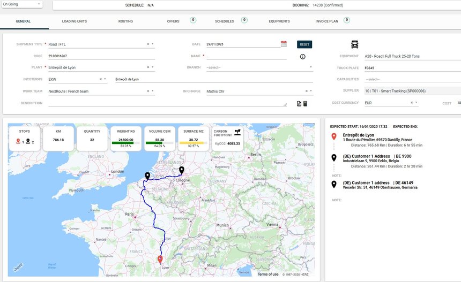This screenshot has height=282, width=461.
Task: Click the Truck Plate field F0345
Action: point(413,68)
